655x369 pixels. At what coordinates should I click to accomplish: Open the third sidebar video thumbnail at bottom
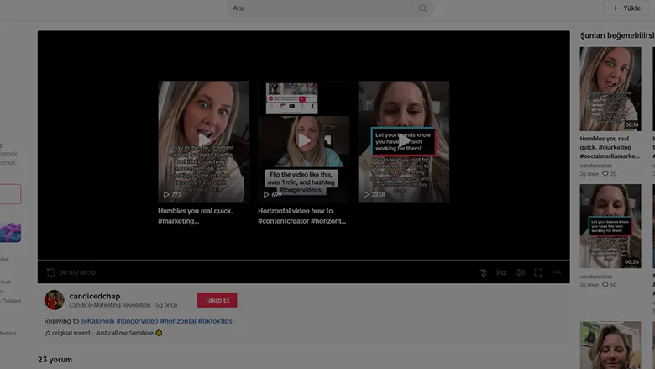(x=610, y=345)
